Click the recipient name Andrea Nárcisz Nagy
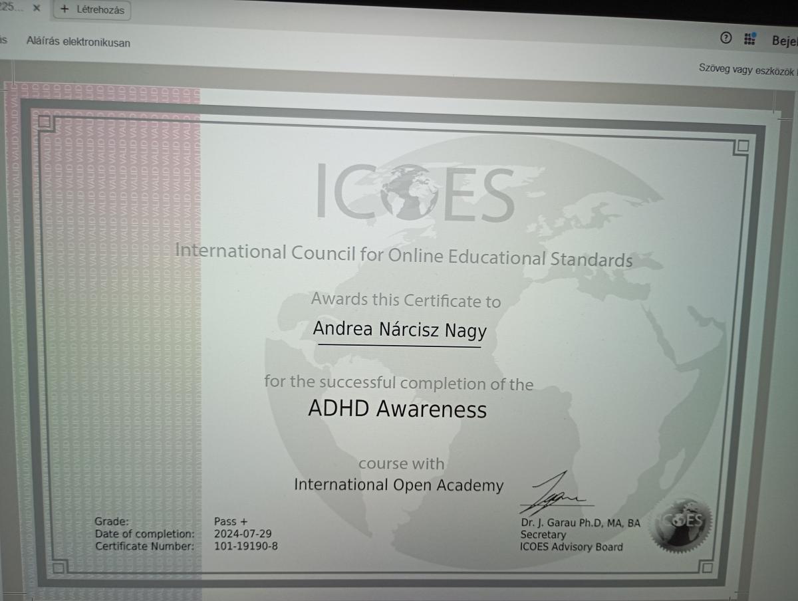Viewport: 798px width, 601px height. point(399,330)
